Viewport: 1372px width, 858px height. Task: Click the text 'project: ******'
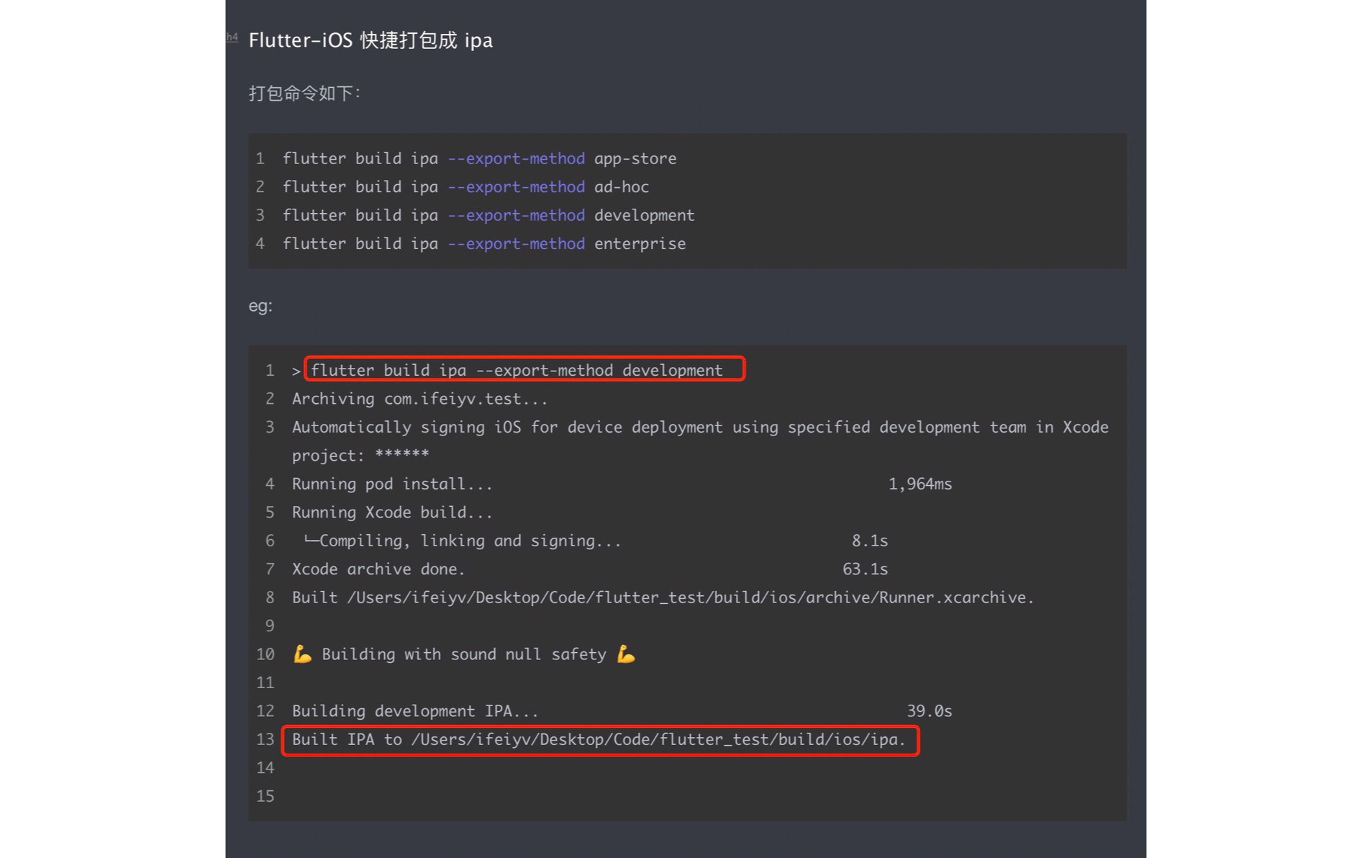(360, 456)
